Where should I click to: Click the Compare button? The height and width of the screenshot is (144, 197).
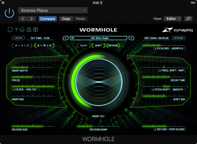tap(48, 19)
